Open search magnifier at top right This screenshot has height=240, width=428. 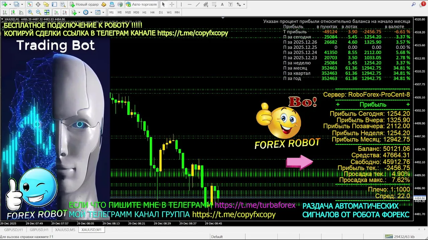tap(413, 4)
